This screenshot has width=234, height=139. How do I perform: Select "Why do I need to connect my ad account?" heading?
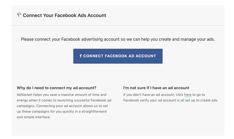pos(56,88)
